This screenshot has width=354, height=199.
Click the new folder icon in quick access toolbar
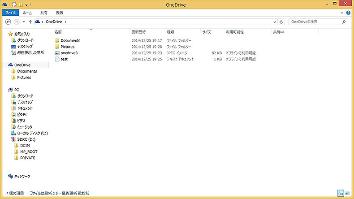(x=21, y=4)
